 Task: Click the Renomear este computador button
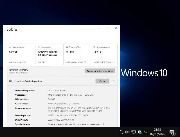click(x=100, y=71)
